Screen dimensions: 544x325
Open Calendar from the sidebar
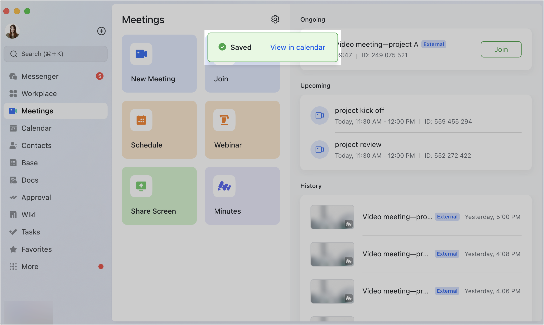tap(36, 128)
